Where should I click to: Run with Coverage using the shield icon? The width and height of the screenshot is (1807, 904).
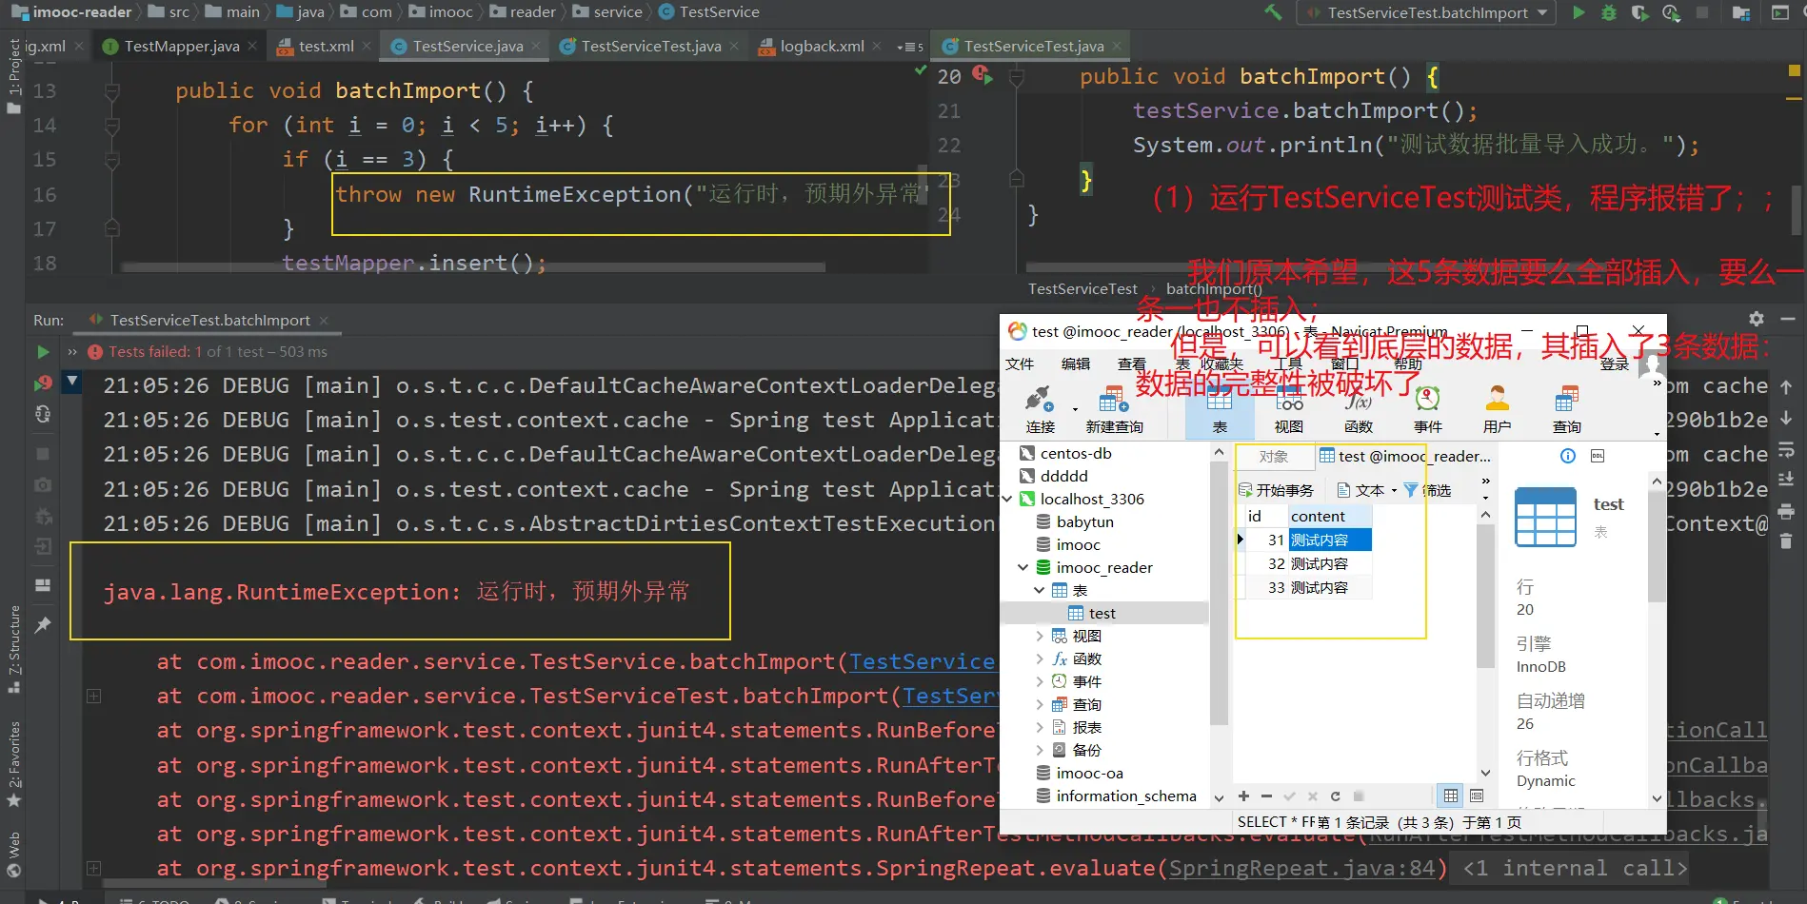pos(1639,13)
